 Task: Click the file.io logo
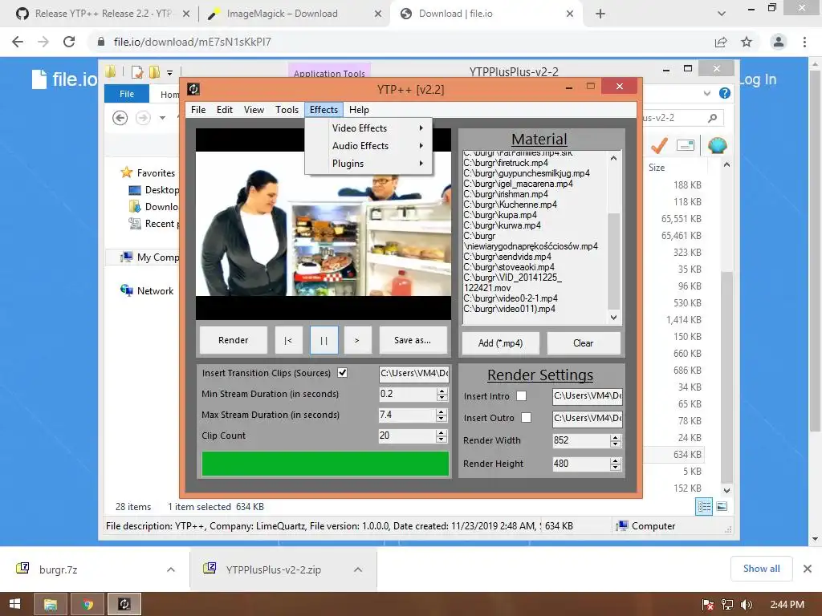click(x=64, y=79)
